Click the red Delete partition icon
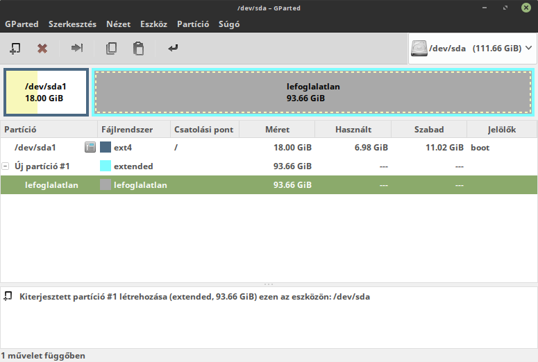The width and height of the screenshot is (538, 362). [42, 49]
